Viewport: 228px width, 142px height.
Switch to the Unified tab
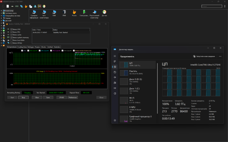click(x=50, y=47)
